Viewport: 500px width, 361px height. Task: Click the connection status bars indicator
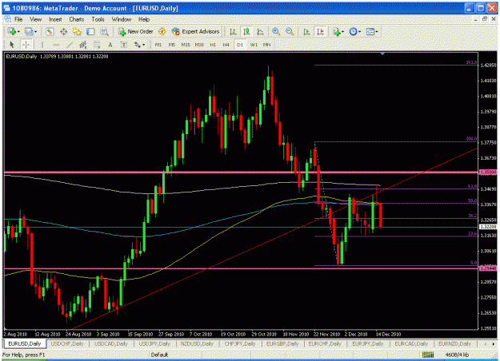(x=428, y=355)
